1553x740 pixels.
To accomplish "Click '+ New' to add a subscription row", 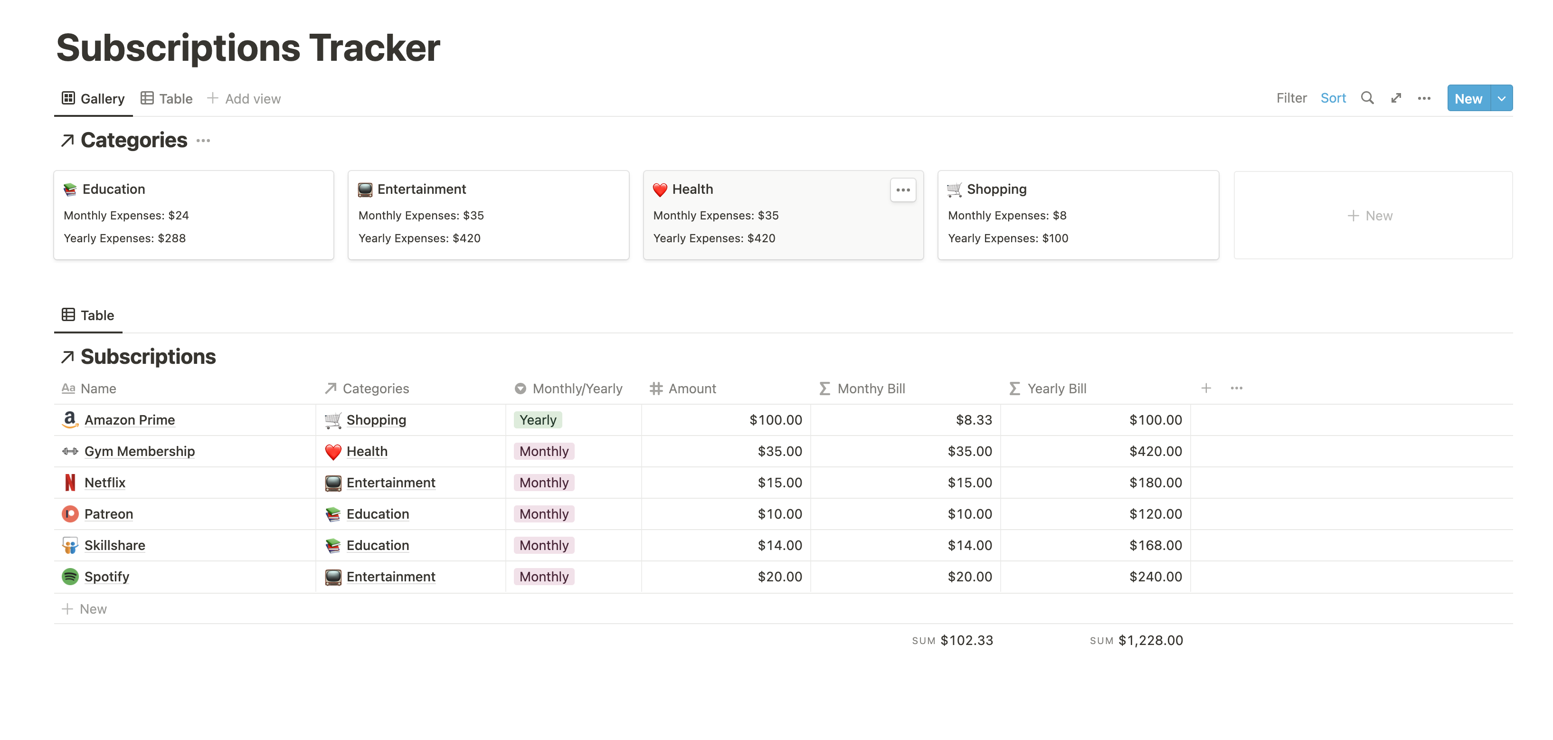I will click(x=85, y=608).
